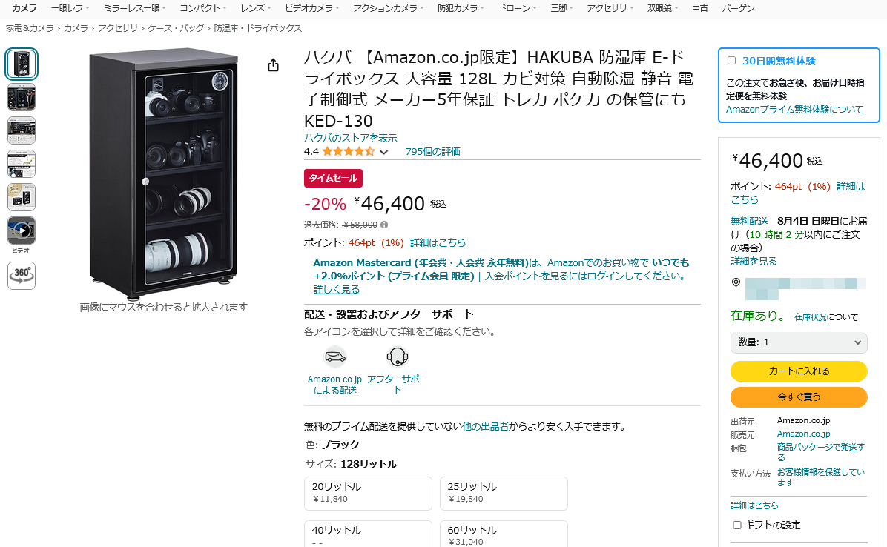887x547 pixels.
Task: Open the 795個の評価 reviews link
Action: tap(433, 151)
